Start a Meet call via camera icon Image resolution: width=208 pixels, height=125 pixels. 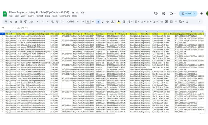pos(171,13)
